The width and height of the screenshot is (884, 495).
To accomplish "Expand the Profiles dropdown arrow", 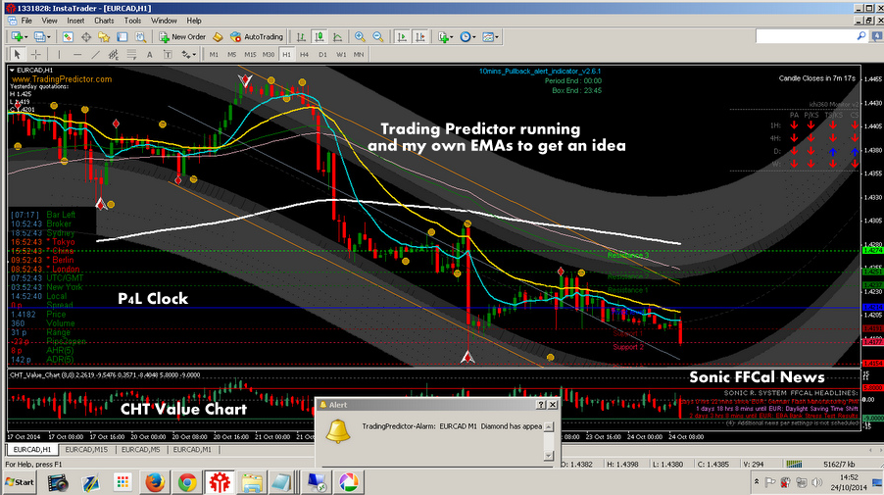I will [x=48, y=37].
